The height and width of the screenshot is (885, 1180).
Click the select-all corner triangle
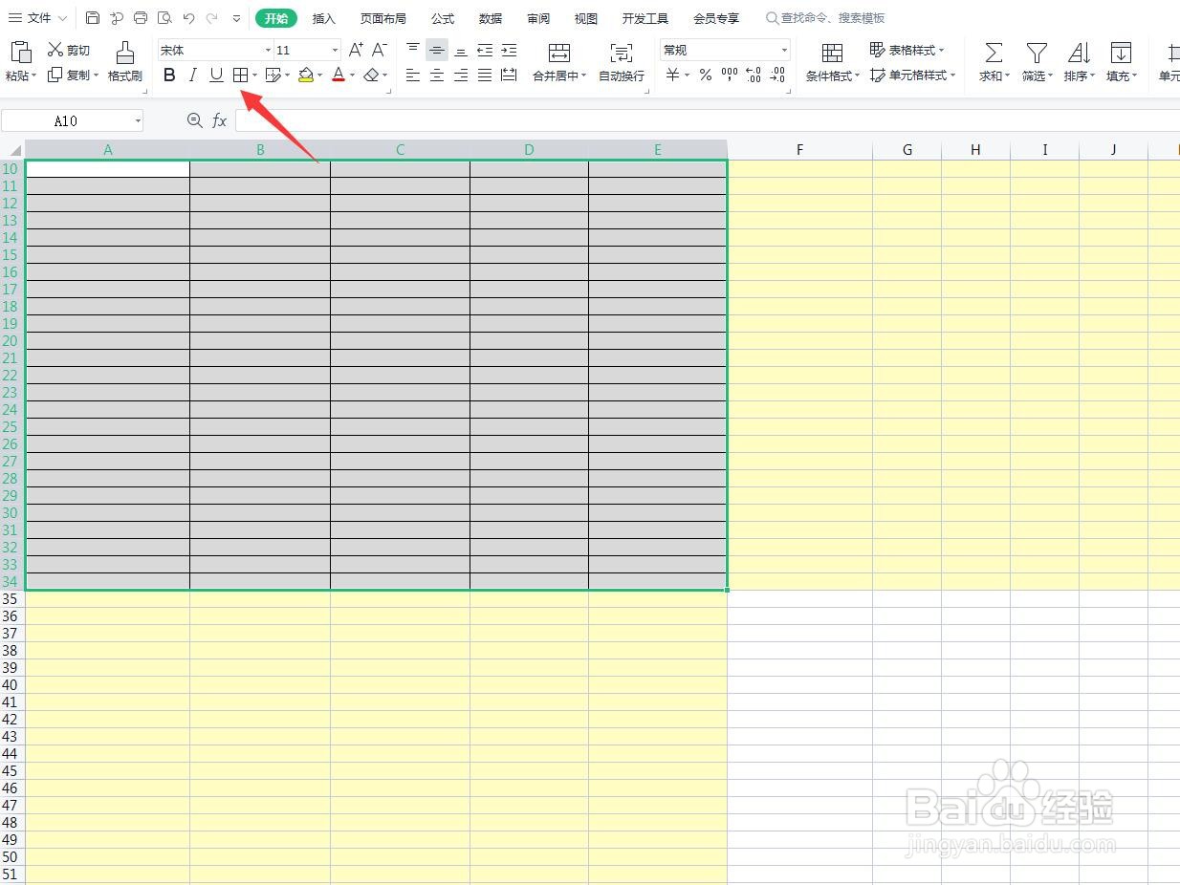(x=13, y=150)
